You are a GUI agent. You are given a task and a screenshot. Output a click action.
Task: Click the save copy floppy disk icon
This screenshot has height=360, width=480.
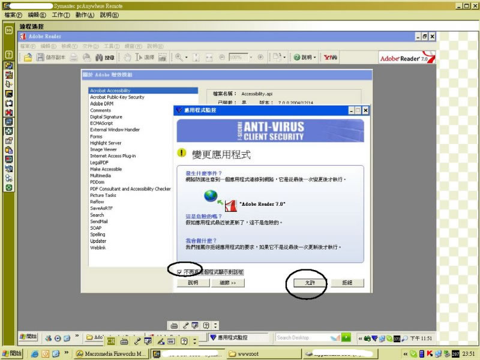pyautogui.click(x=40, y=57)
